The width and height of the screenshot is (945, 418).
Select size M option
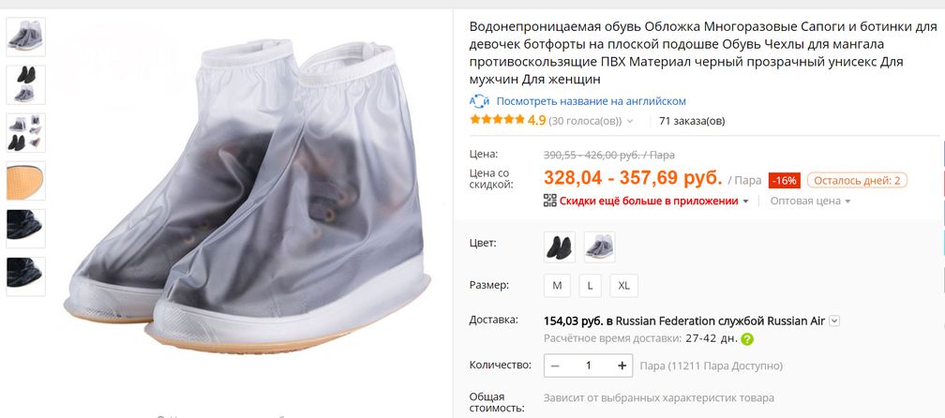coord(557,285)
